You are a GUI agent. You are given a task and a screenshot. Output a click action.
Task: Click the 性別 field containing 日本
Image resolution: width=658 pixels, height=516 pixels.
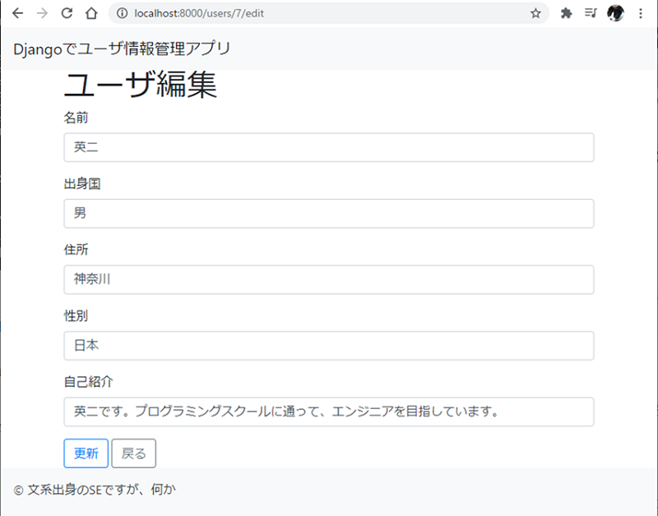point(328,346)
